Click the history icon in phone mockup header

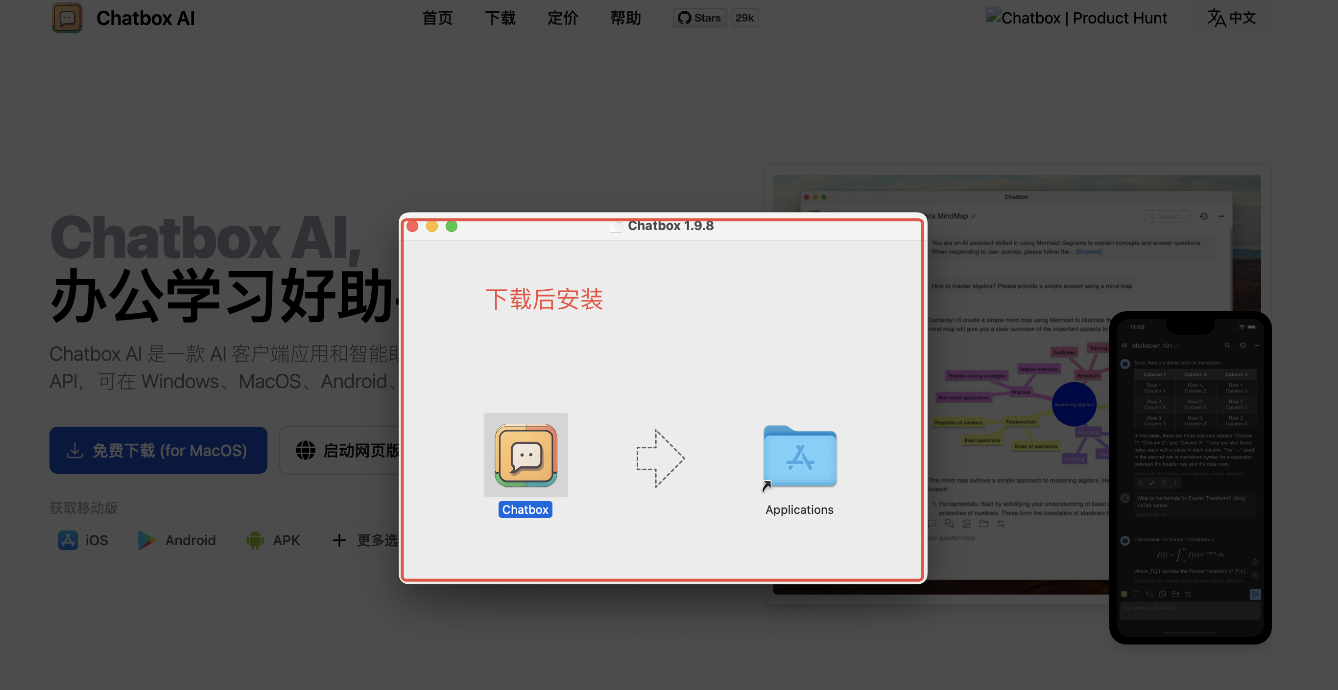[x=1242, y=345]
